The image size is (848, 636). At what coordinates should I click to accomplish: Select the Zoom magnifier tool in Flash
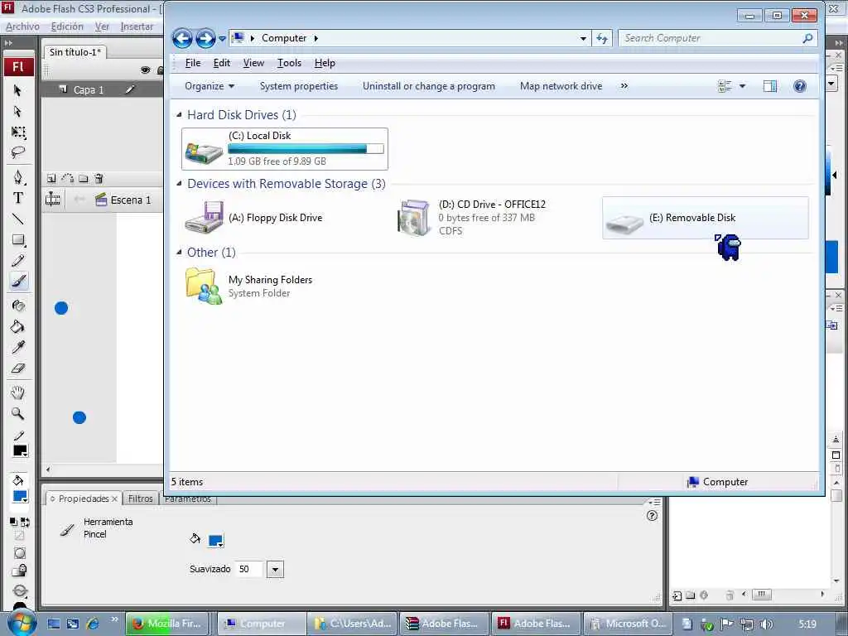pos(18,414)
